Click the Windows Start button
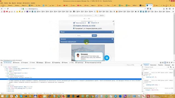The image size is (175, 98). point(2,96)
